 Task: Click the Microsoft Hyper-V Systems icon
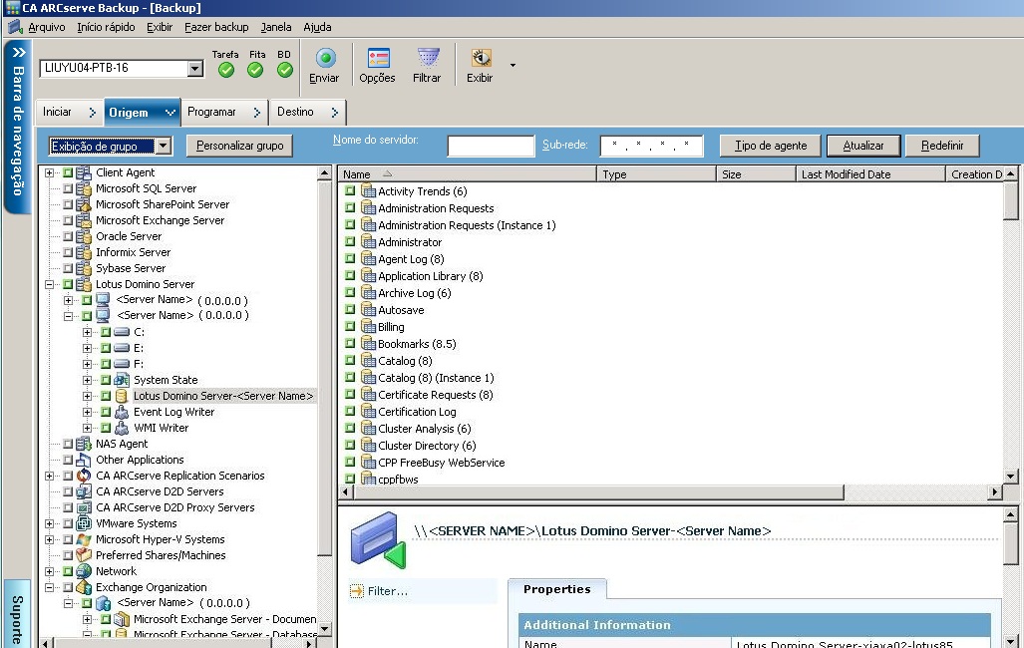pos(84,539)
